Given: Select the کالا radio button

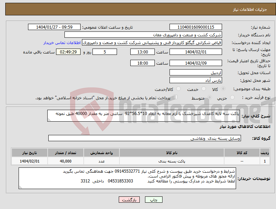Looking at the screenshot, I should tap(223, 89).
